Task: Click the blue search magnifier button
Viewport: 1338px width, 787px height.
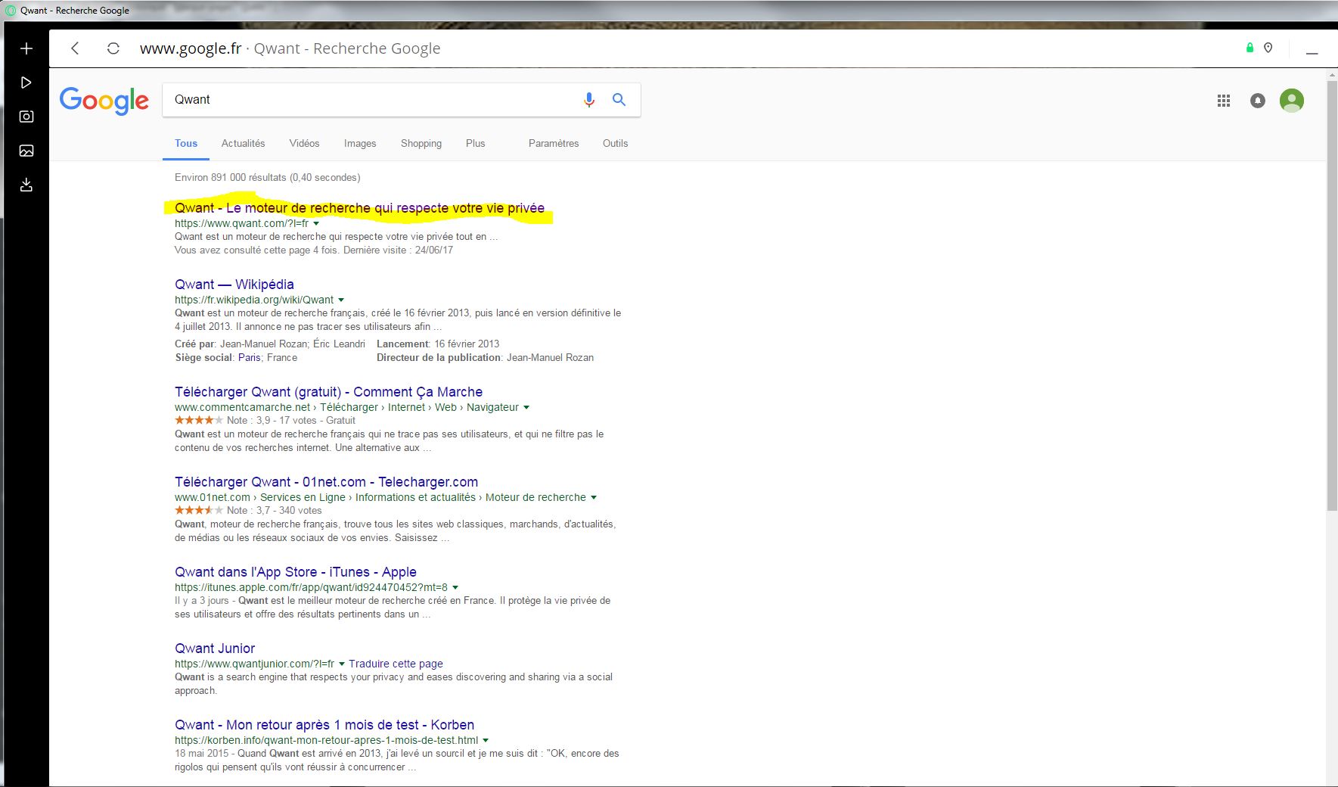Action: click(x=619, y=100)
